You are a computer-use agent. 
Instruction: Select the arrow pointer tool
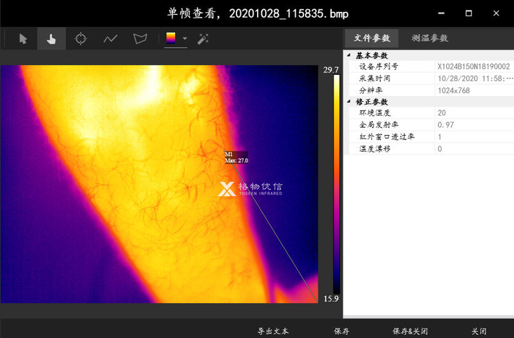23,39
